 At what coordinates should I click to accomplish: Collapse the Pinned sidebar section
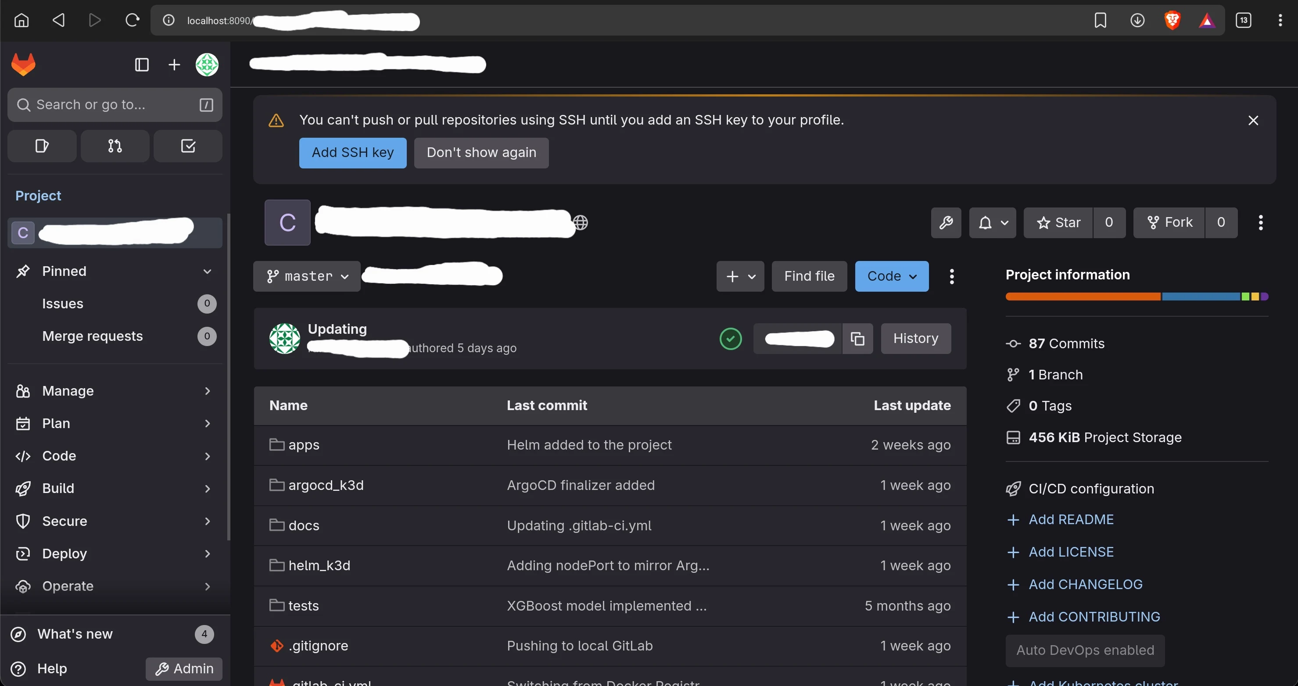click(x=115, y=271)
